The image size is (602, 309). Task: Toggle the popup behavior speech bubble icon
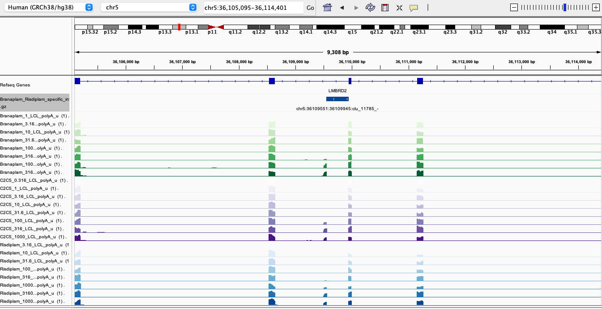tap(414, 8)
